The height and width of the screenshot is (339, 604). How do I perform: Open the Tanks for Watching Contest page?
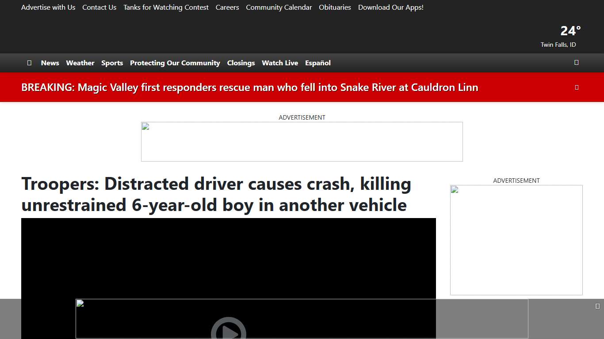(166, 7)
